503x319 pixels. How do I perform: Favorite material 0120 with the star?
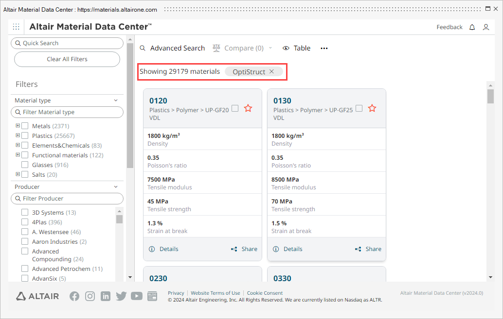[248, 108]
